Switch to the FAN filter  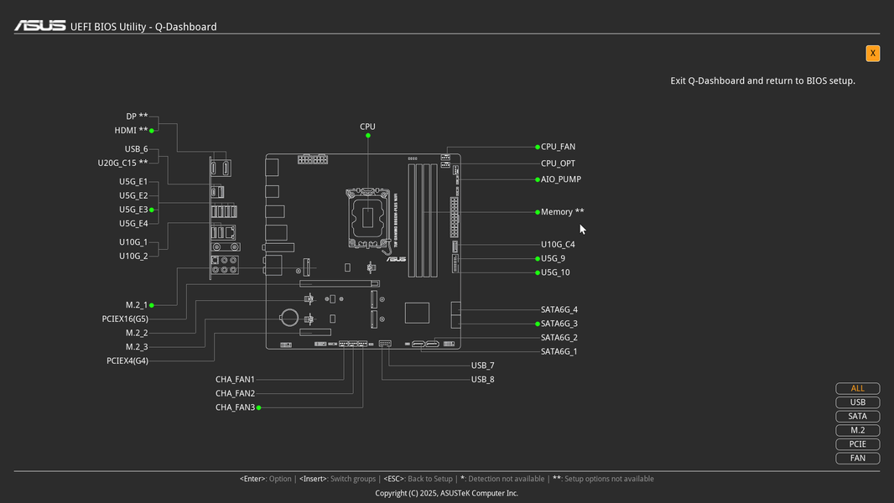click(857, 458)
